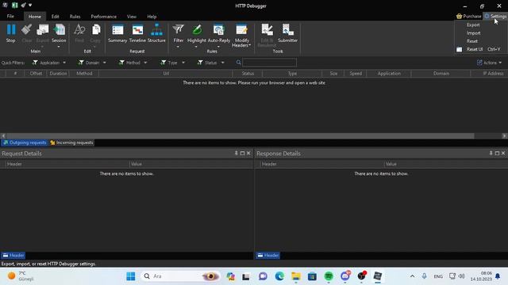Pin the Response Details panel
Screen dimensions: 508x285
(x=491, y=153)
